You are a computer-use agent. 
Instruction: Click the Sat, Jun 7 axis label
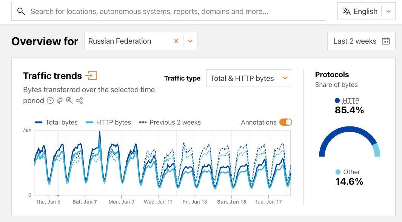tap(85, 202)
